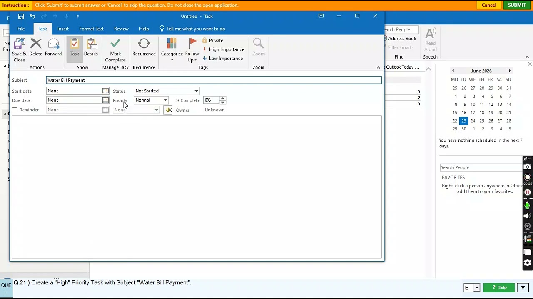Delete the task with the Delete button
Viewport: 533px width, 299px height.
(36, 47)
